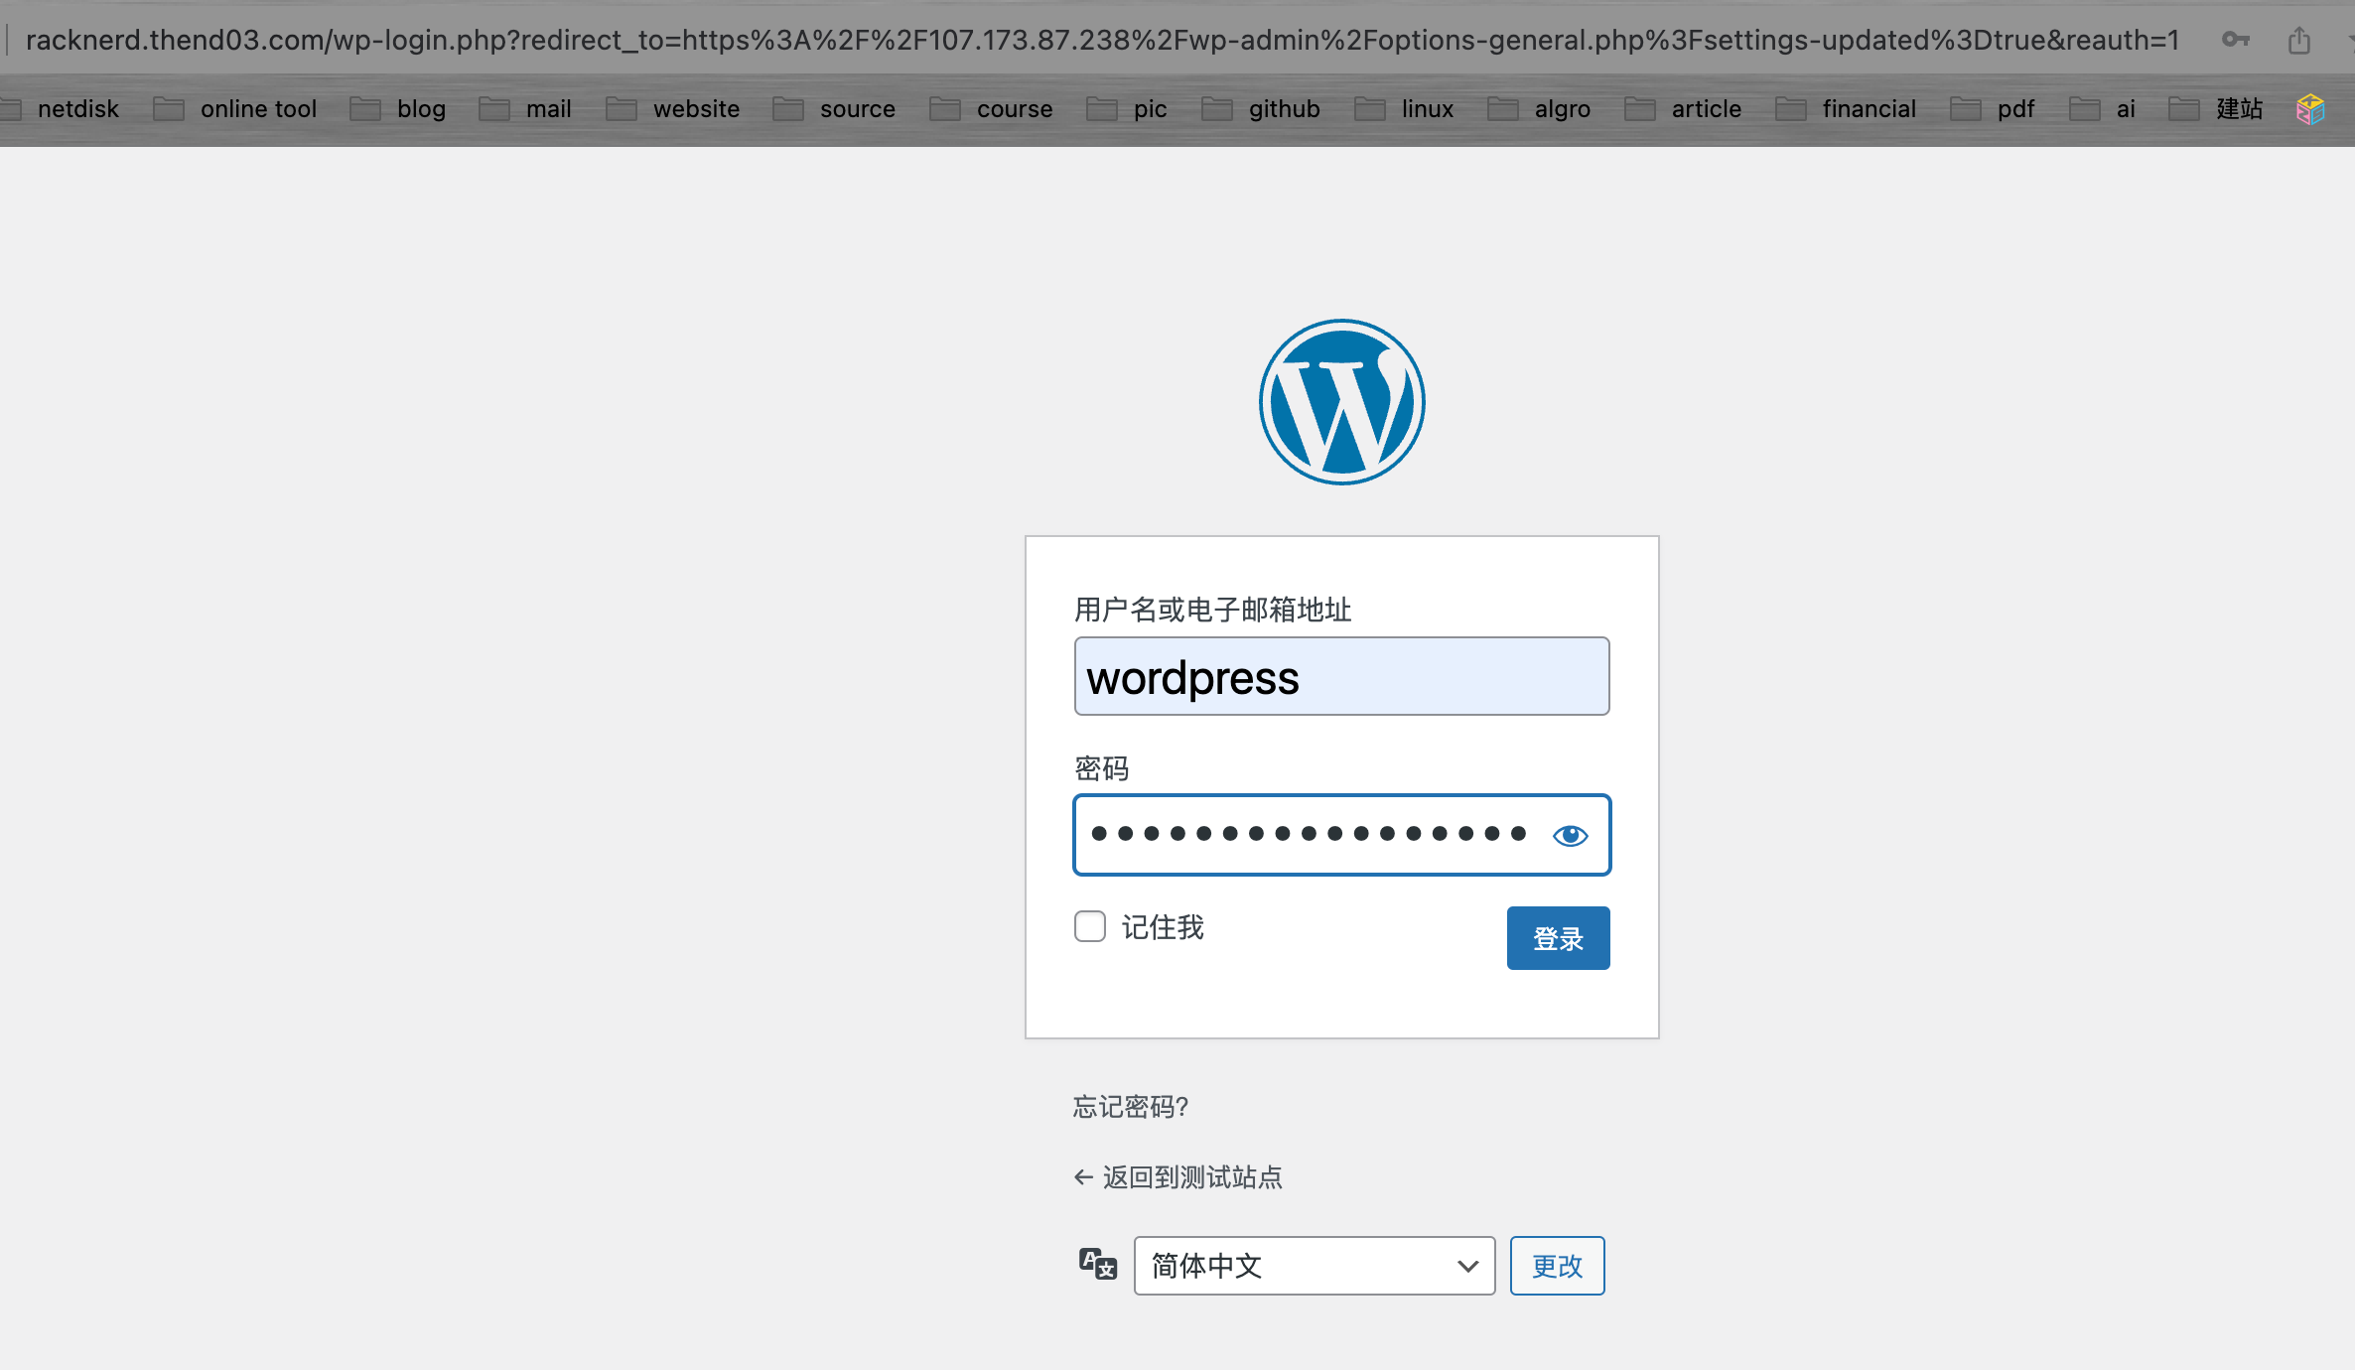Click the colorful cube bookmark icon
2355x1370 pixels.
click(x=2310, y=109)
